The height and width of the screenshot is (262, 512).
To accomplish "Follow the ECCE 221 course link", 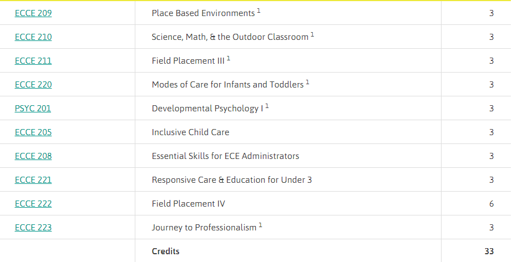I will (33, 180).
